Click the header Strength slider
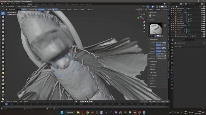The image size is (206, 115). [x=45, y=10]
